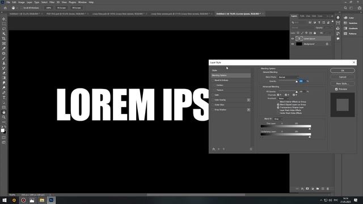This screenshot has width=363, height=204.
Task: Enable the Outer Glow checkbox
Action: [213, 105]
